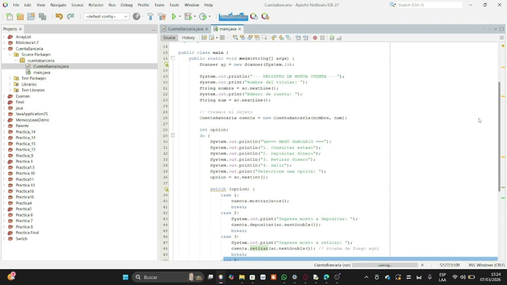The height and width of the screenshot is (285, 507).
Task: Click the Next Bookmark icon
Action: click(281, 38)
